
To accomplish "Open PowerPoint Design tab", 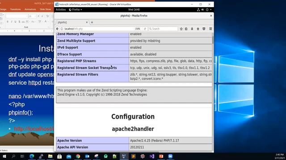I will click(3, 9).
